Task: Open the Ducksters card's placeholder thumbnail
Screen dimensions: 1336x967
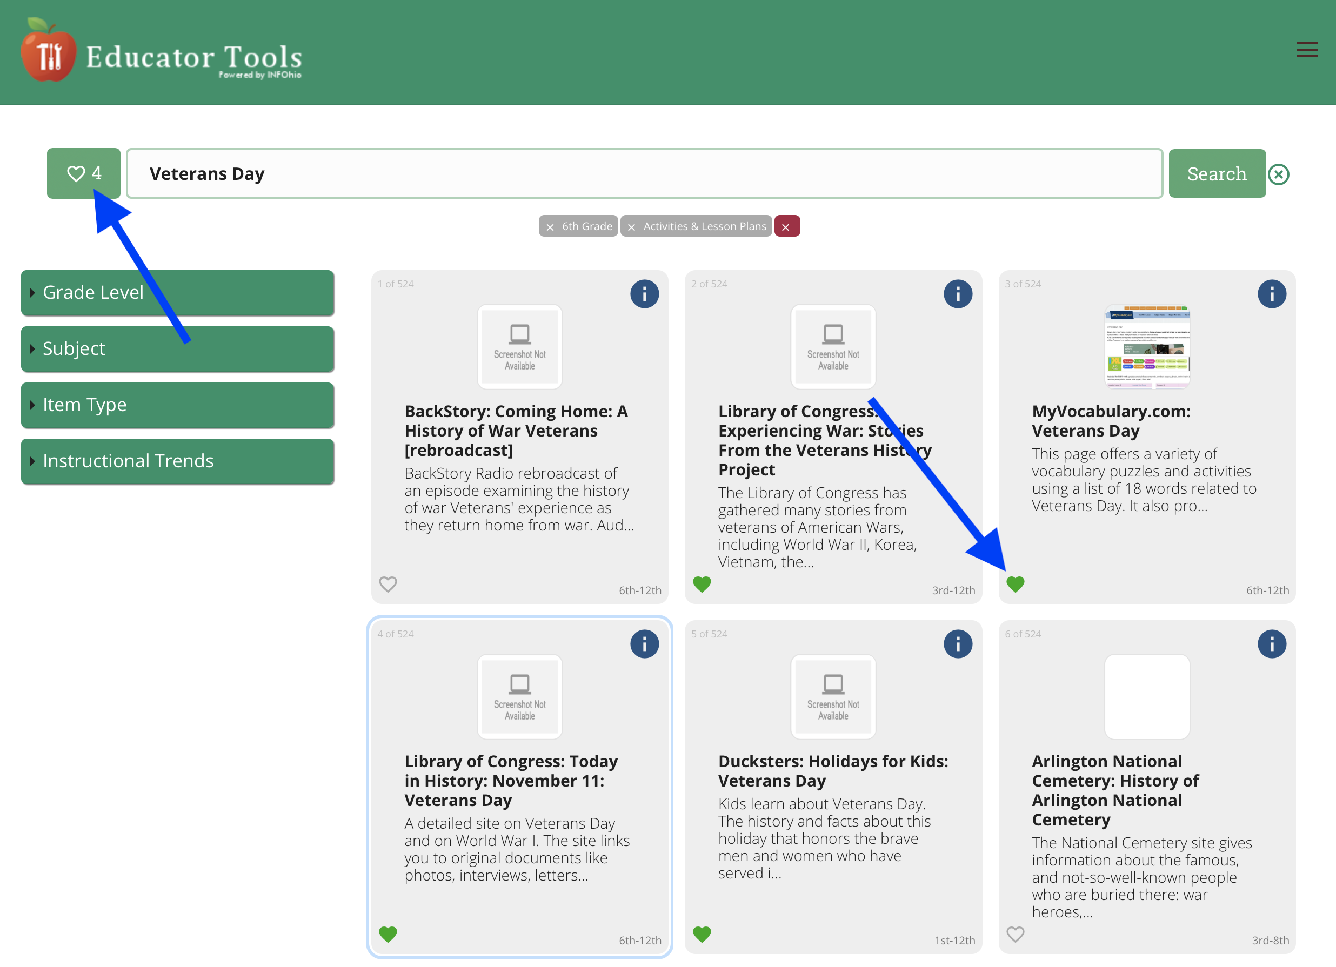Action: click(833, 697)
